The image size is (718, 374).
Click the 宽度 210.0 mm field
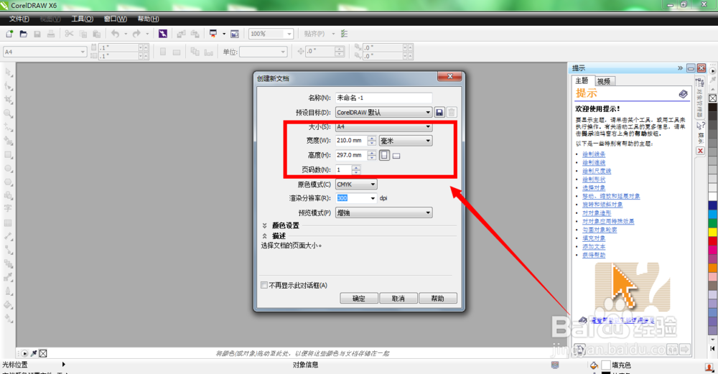point(351,141)
